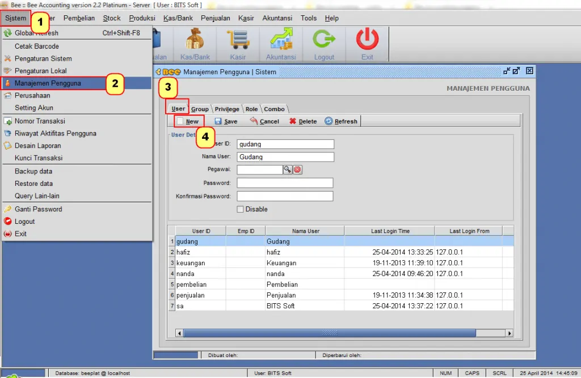Open the Kasir menu

[x=246, y=18]
